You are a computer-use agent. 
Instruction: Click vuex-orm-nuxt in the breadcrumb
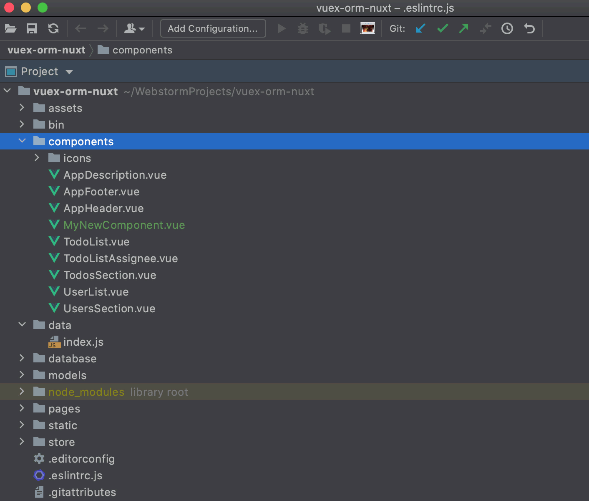(x=46, y=50)
